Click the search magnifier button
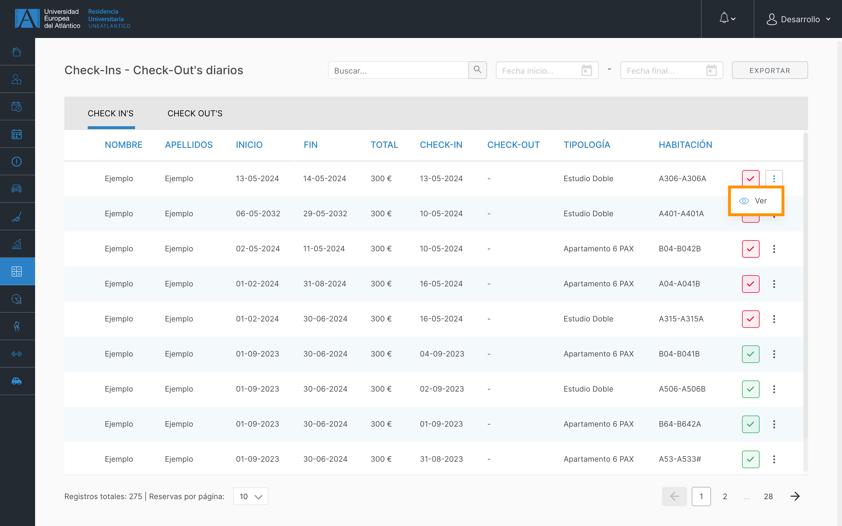 pos(477,70)
